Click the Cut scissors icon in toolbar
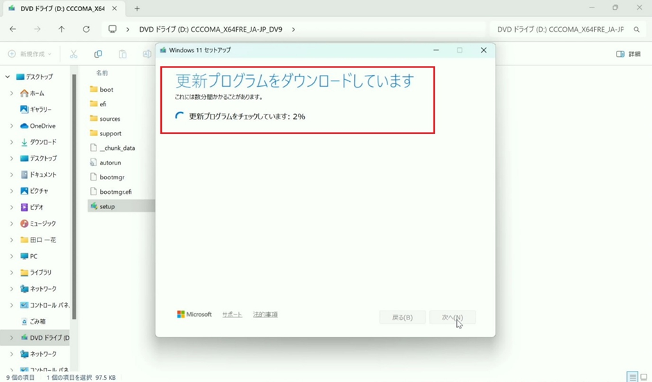This screenshot has width=652, height=382. (x=74, y=54)
